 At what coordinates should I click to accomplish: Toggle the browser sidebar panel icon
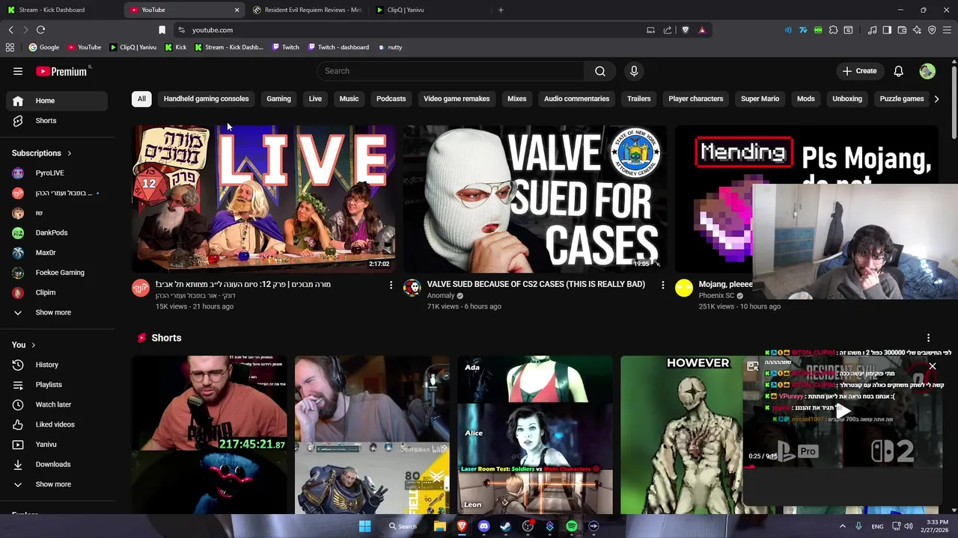887,30
